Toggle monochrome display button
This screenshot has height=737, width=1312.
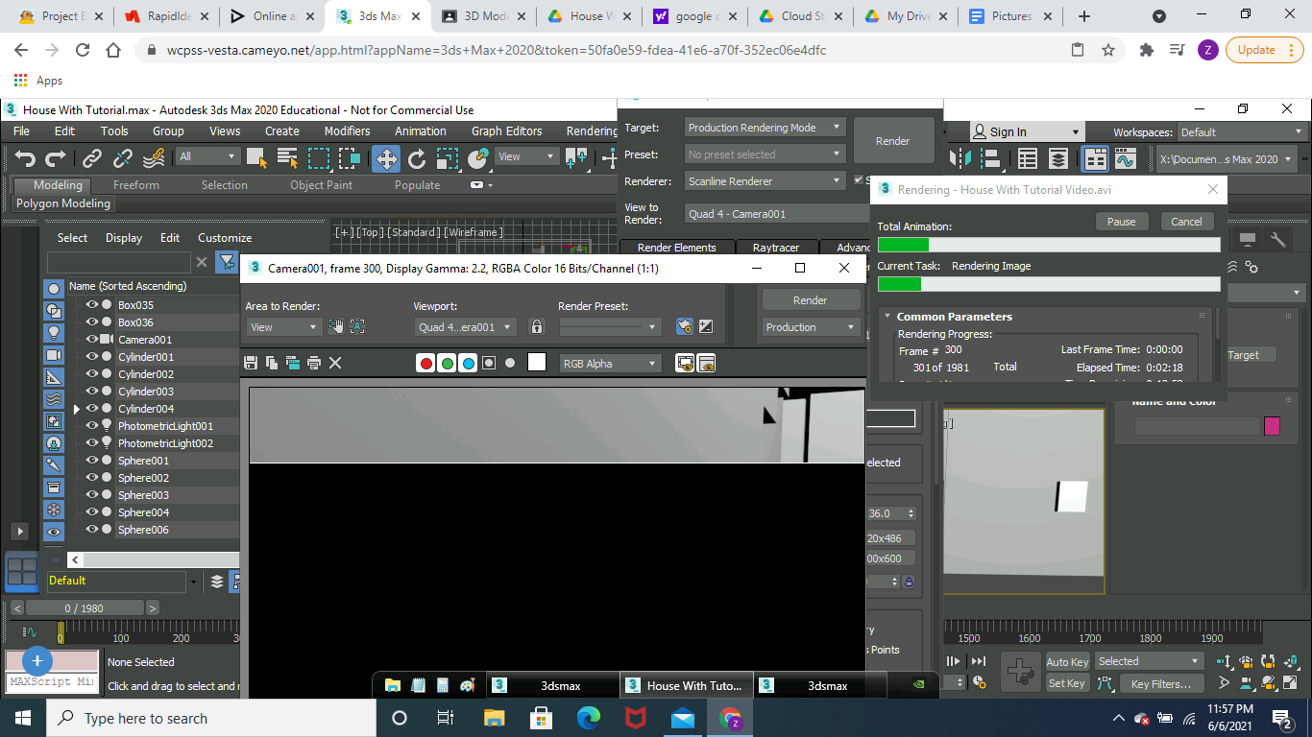(x=510, y=363)
